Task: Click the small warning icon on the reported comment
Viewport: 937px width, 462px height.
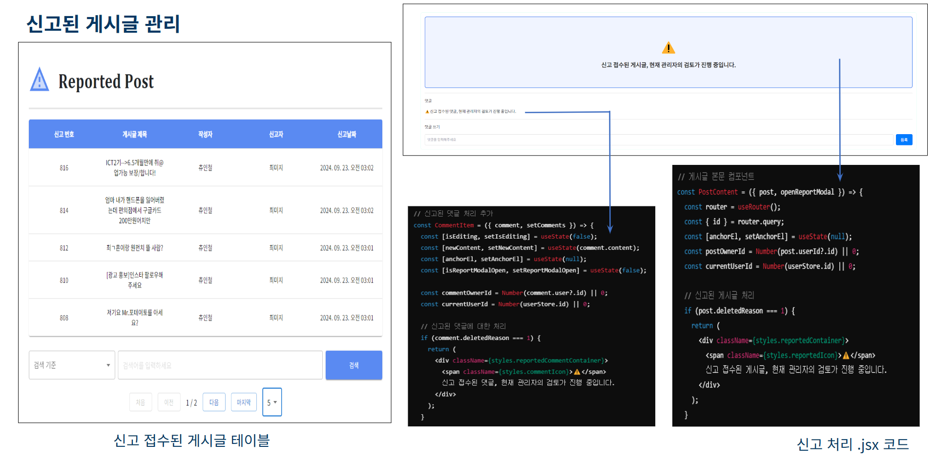Action: point(427,112)
